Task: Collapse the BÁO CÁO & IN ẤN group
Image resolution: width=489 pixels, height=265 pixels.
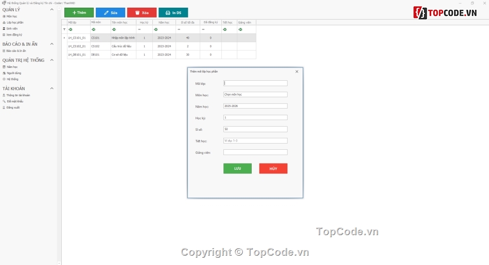Action: tap(52, 44)
